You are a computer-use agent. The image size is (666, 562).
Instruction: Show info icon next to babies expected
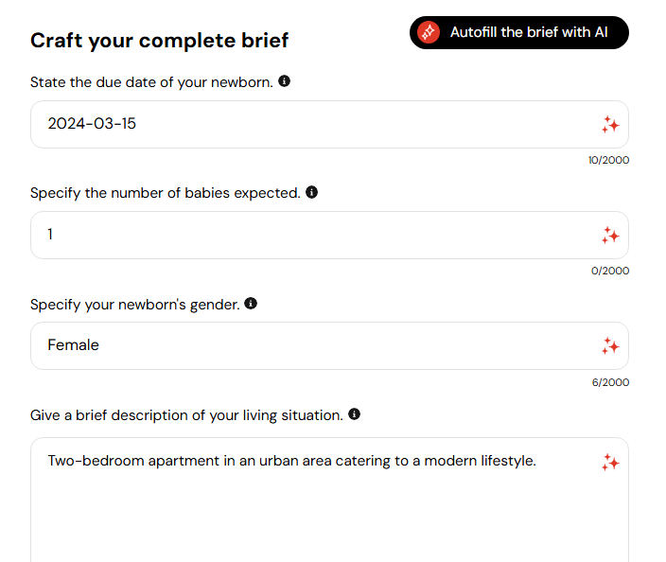tap(312, 192)
